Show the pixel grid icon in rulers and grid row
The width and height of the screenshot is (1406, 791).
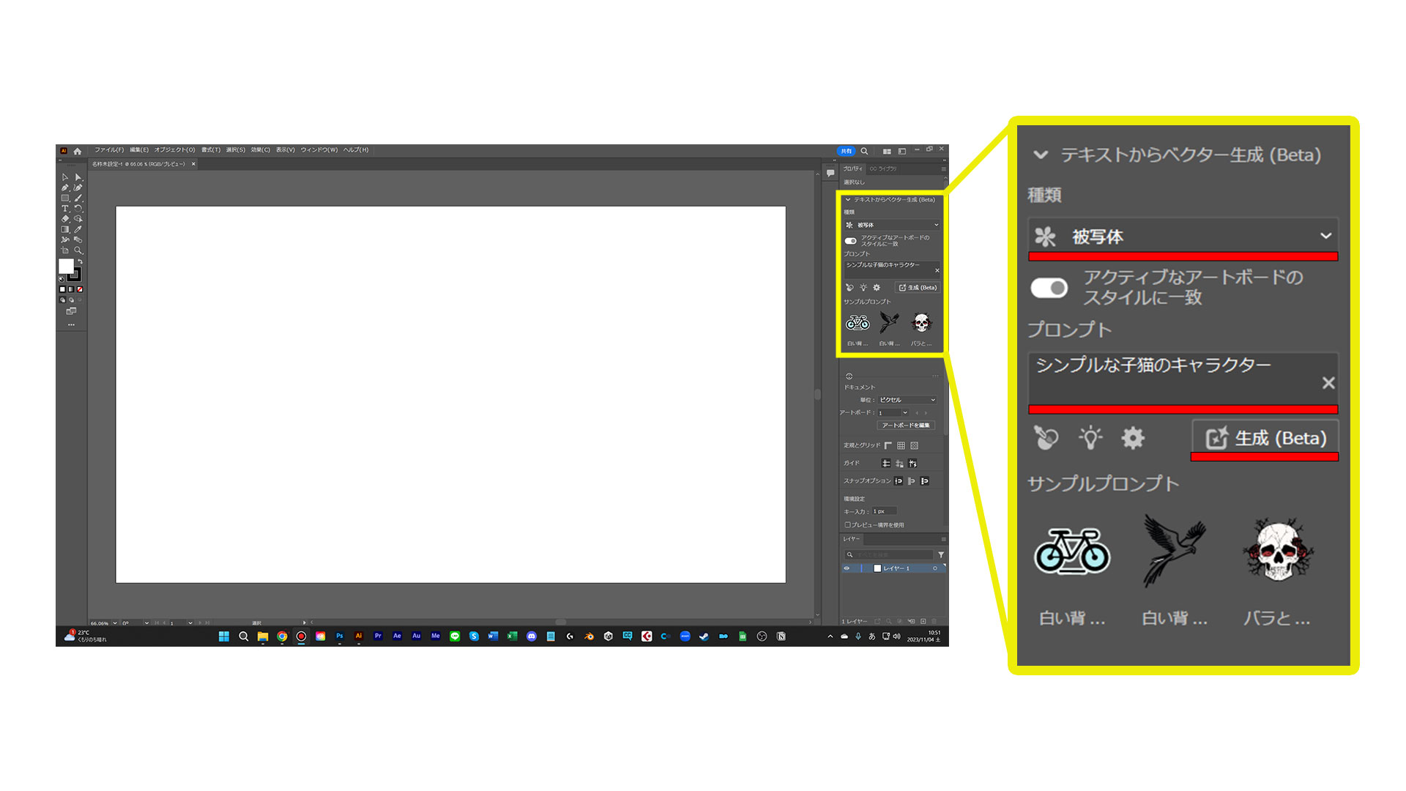click(915, 445)
